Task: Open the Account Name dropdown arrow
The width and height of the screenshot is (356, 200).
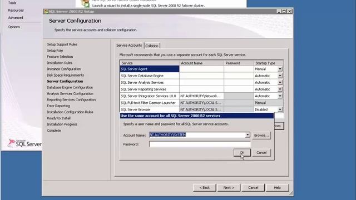Action: coord(248,135)
